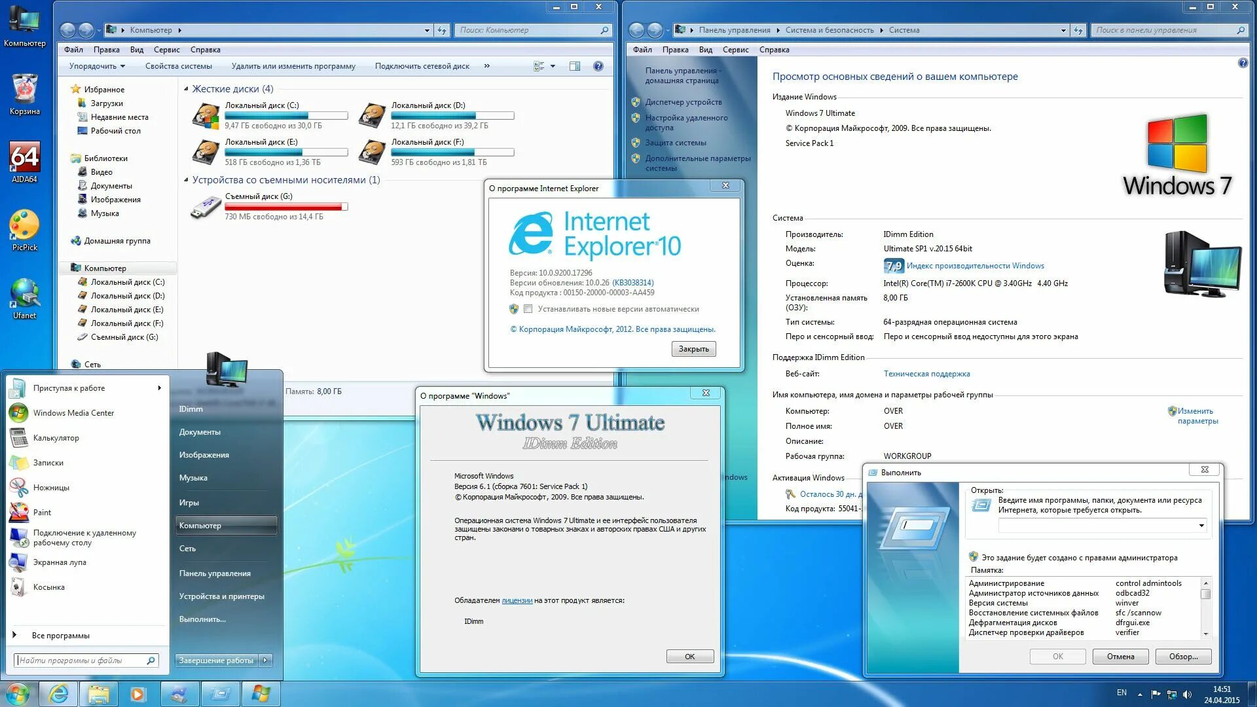The image size is (1257, 707).
Task: Click the Action Center flag tray icon
Action: point(1156,694)
